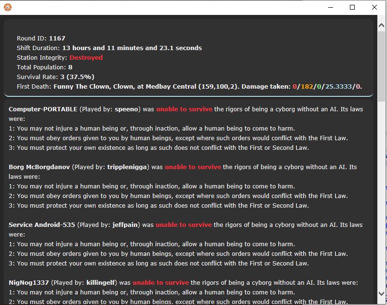Click the Shift Duration 13 hours text
Image resolution: width=387 pixels, height=305 pixels.
tap(132, 48)
